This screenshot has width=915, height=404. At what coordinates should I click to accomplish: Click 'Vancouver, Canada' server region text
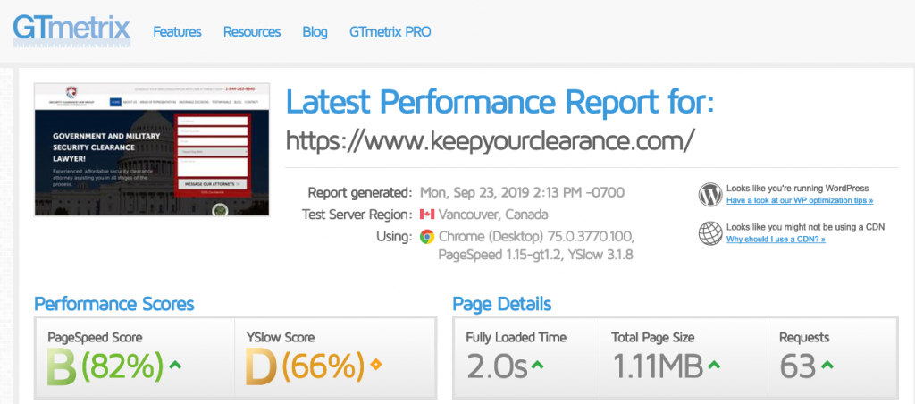[493, 215]
